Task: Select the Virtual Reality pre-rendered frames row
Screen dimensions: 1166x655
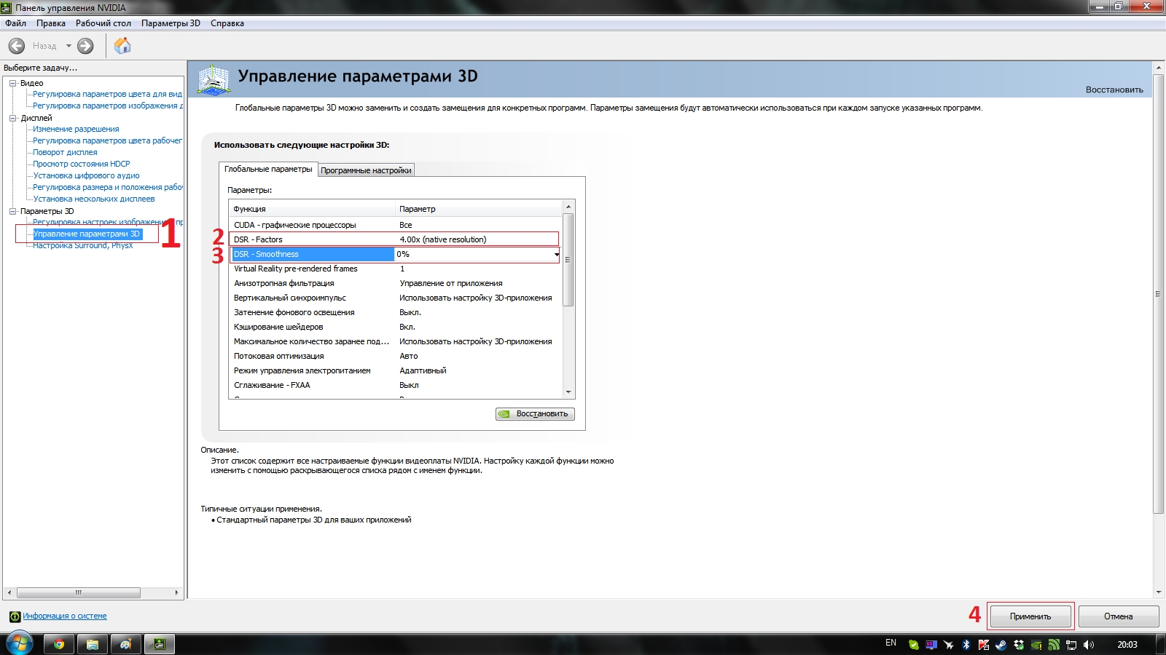Action: 394,269
